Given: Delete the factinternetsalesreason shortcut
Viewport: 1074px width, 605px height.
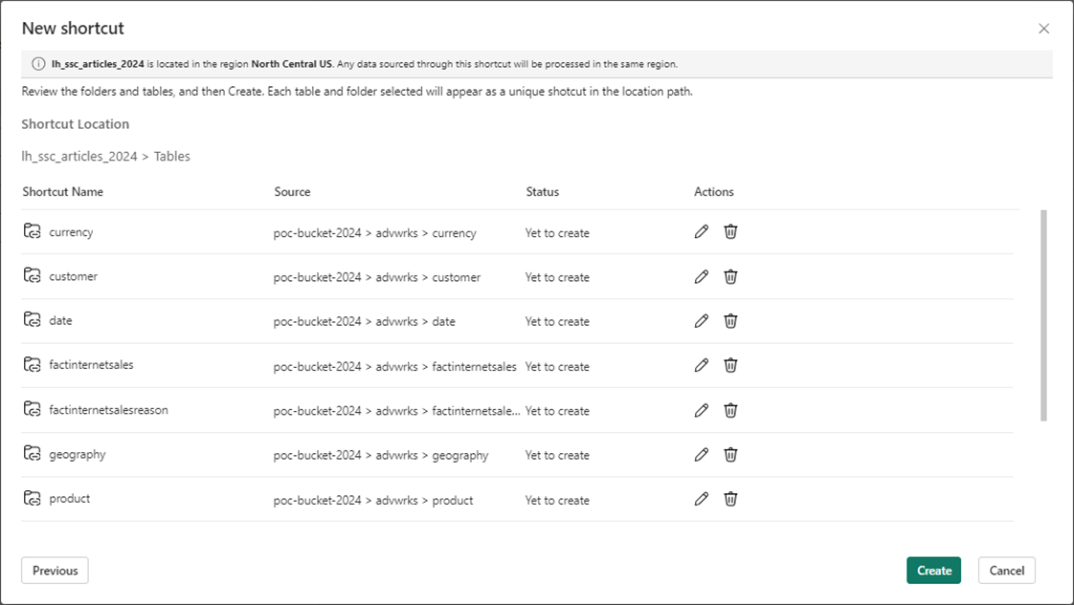Looking at the screenshot, I should (730, 410).
